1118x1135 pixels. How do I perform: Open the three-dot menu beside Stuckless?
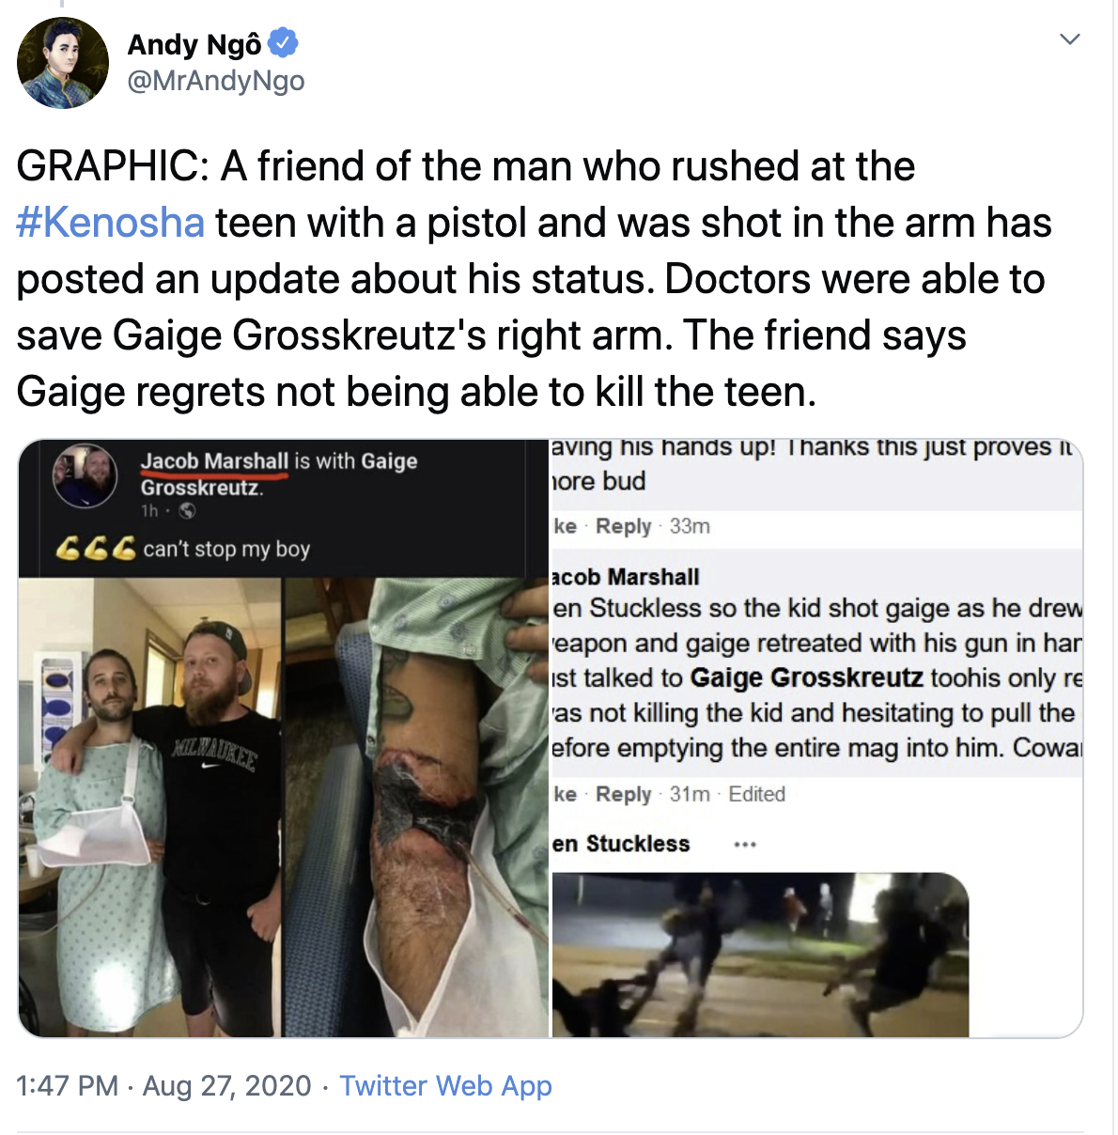[x=745, y=845]
